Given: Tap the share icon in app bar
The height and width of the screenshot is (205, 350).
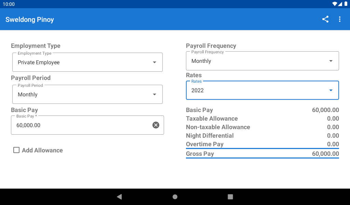Looking at the screenshot, I should point(325,19).
